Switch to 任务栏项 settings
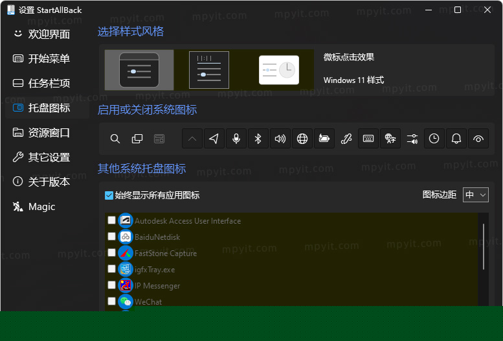Screen dimensions: 503x341 41,83
